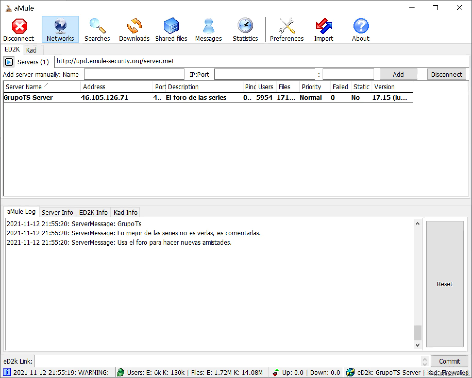472x378 pixels.
Task: Click the address 46.105.126.71 cell
Action: [x=104, y=98]
